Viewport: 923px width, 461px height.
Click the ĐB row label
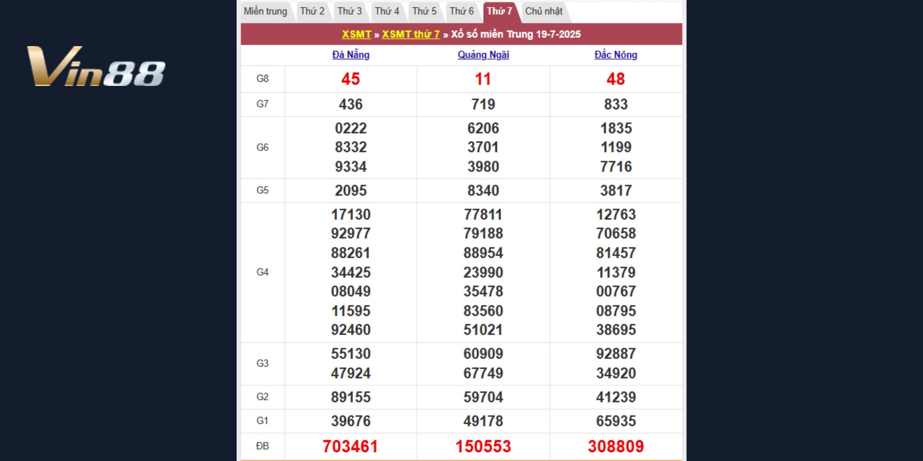pos(263,446)
